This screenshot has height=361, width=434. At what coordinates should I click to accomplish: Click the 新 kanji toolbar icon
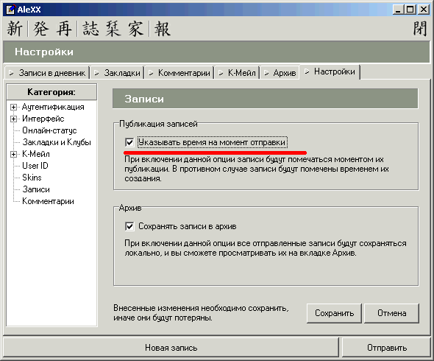(x=15, y=29)
